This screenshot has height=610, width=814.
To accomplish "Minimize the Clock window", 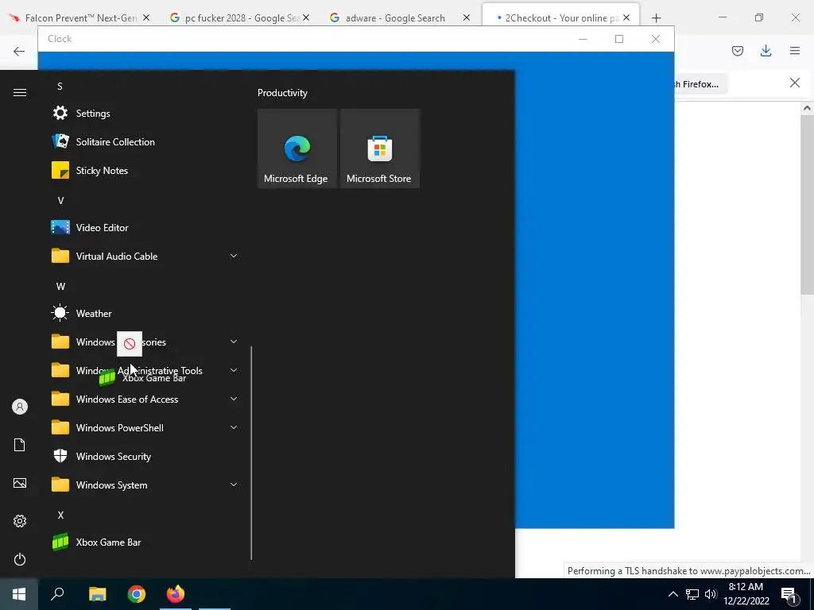I will click(583, 39).
